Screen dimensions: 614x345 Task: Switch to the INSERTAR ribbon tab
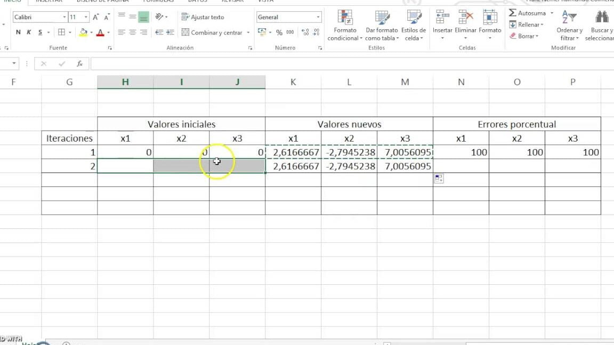[49, 1]
